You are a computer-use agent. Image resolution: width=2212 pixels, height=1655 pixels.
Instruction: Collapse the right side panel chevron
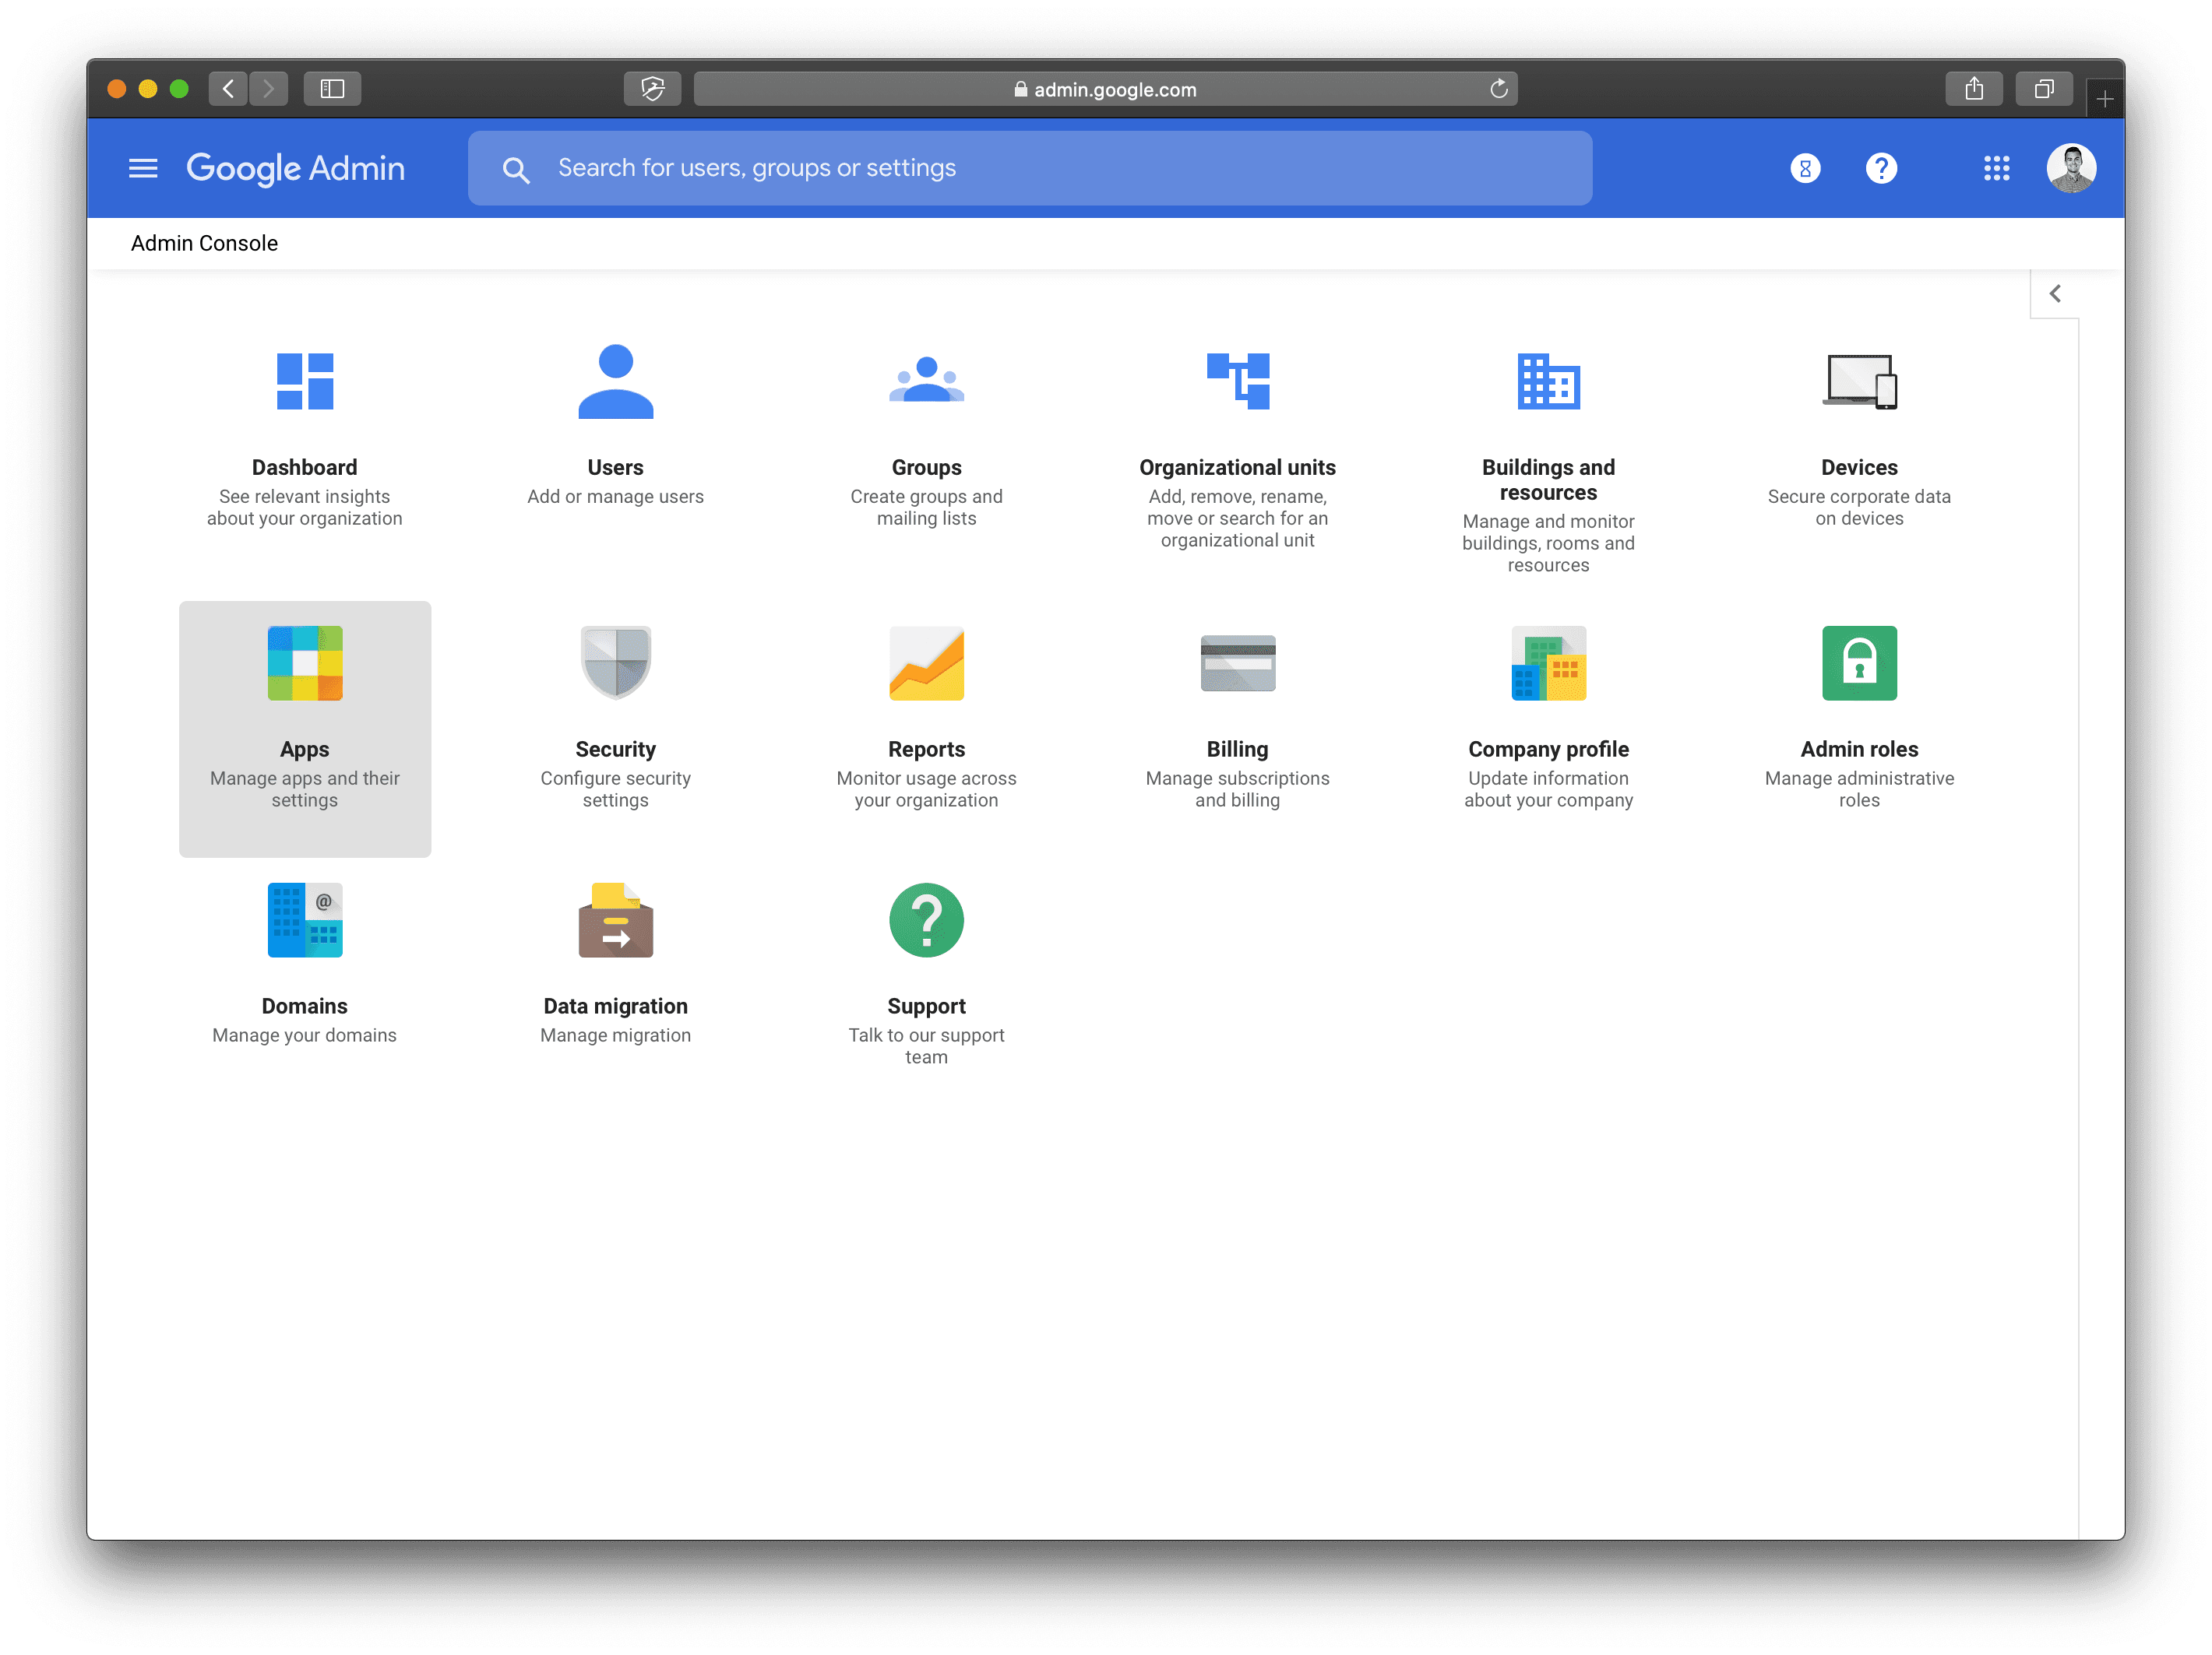tap(2056, 293)
